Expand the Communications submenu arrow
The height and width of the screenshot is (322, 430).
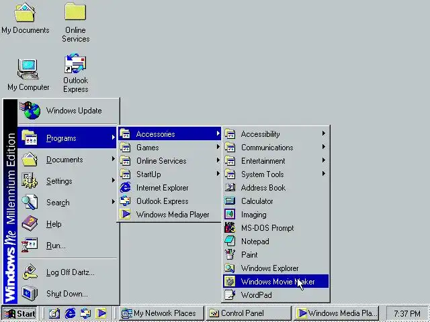point(324,147)
